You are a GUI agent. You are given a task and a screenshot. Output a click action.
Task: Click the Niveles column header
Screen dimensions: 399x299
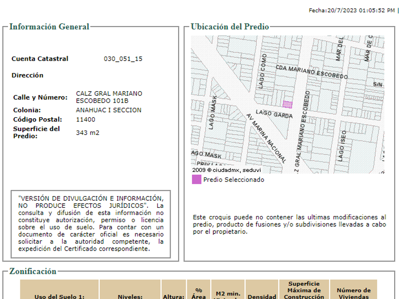[x=130, y=290]
